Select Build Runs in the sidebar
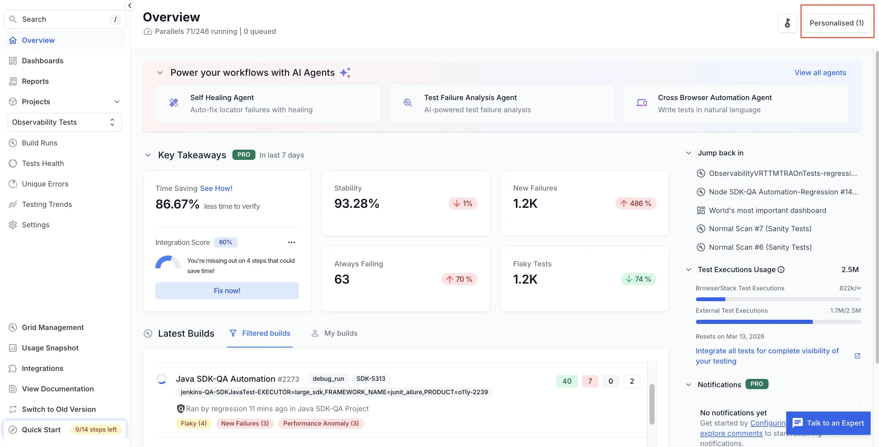Screen dimensions: 879x447 (40, 143)
